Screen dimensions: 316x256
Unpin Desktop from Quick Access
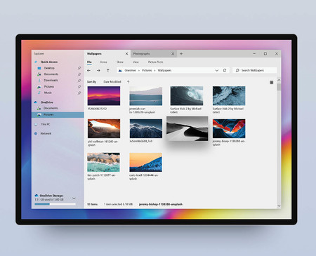79,68
